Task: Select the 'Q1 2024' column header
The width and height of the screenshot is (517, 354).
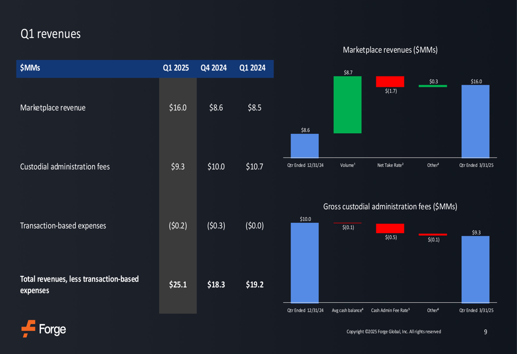Action: [252, 68]
